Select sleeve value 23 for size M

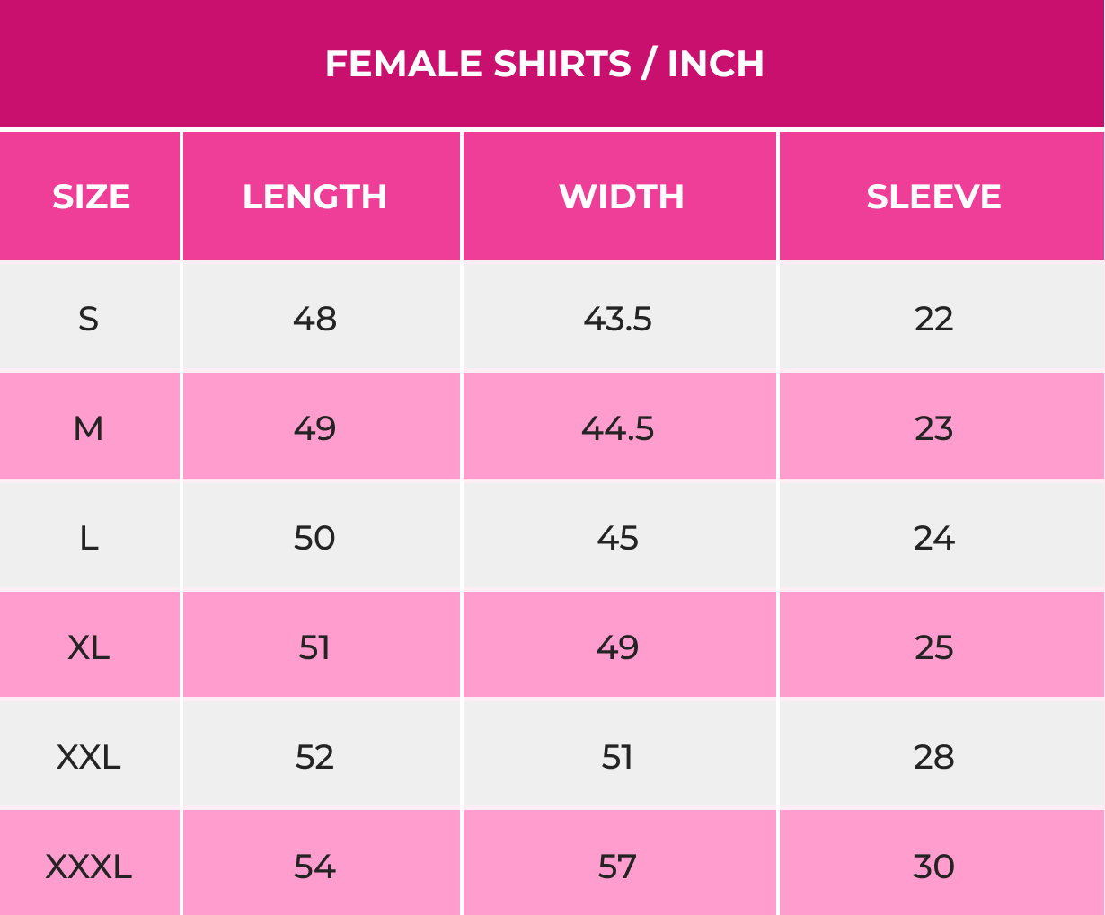pos(933,428)
